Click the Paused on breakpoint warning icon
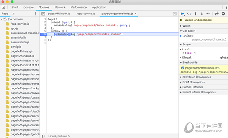Viewport: 228px width, 138px height. pyautogui.click(x=181, y=20)
